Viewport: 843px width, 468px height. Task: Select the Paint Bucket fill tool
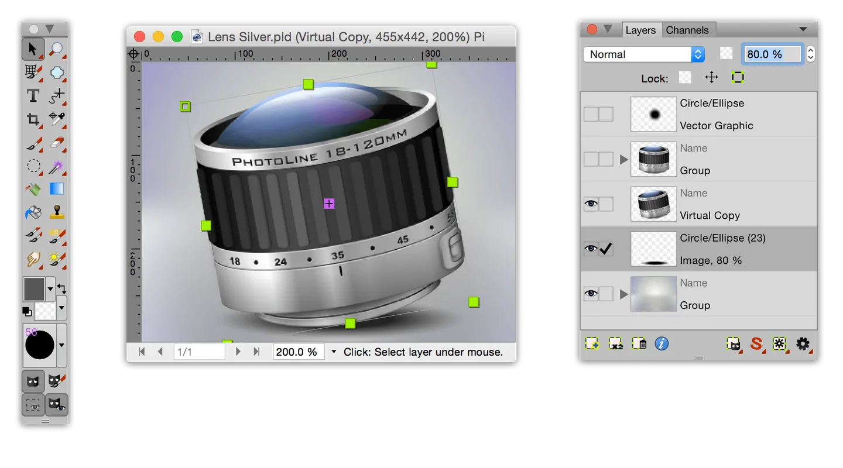point(33,212)
